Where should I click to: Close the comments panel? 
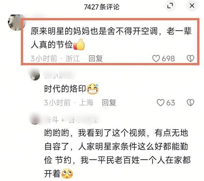tap(192, 6)
